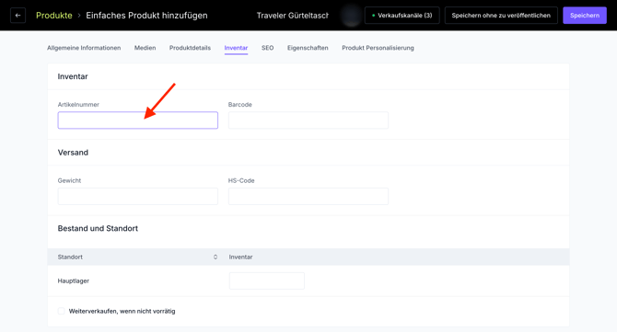Select the Inventar tab
617x332 pixels.
click(x=236, y=48)
